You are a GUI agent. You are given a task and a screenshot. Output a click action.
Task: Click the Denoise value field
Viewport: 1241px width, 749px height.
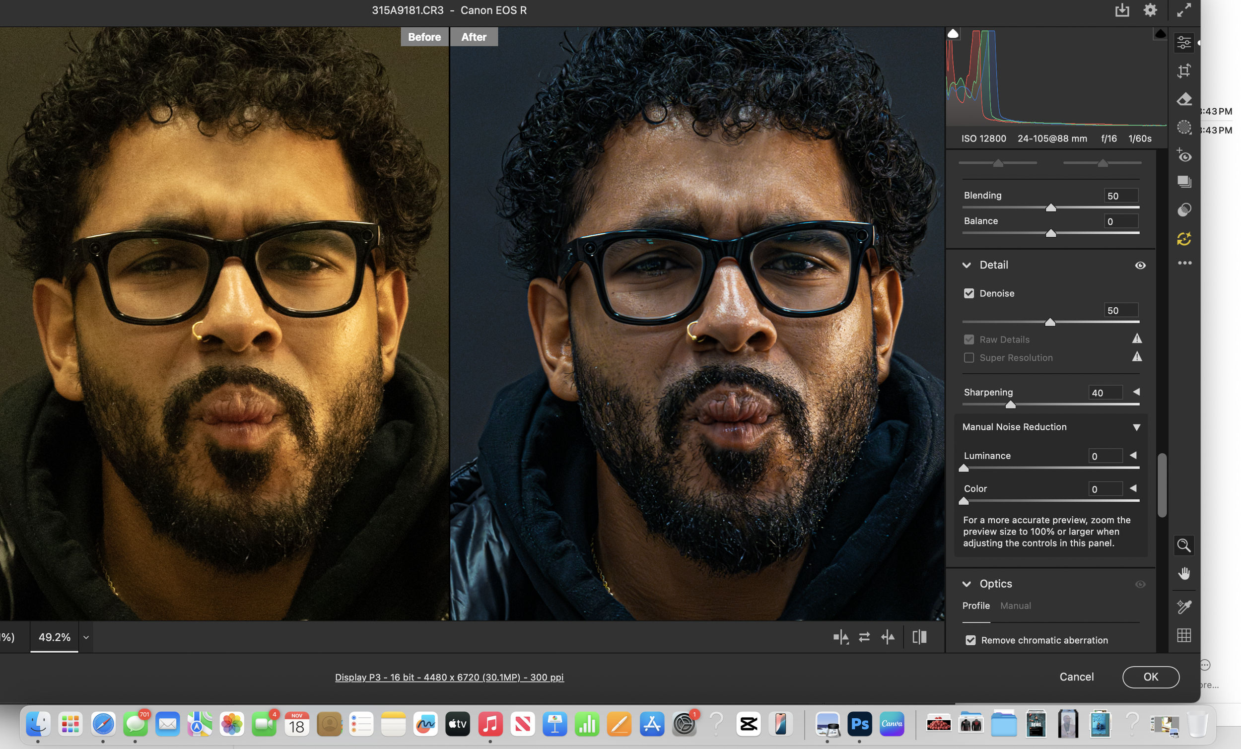[x=1121, y=310]
